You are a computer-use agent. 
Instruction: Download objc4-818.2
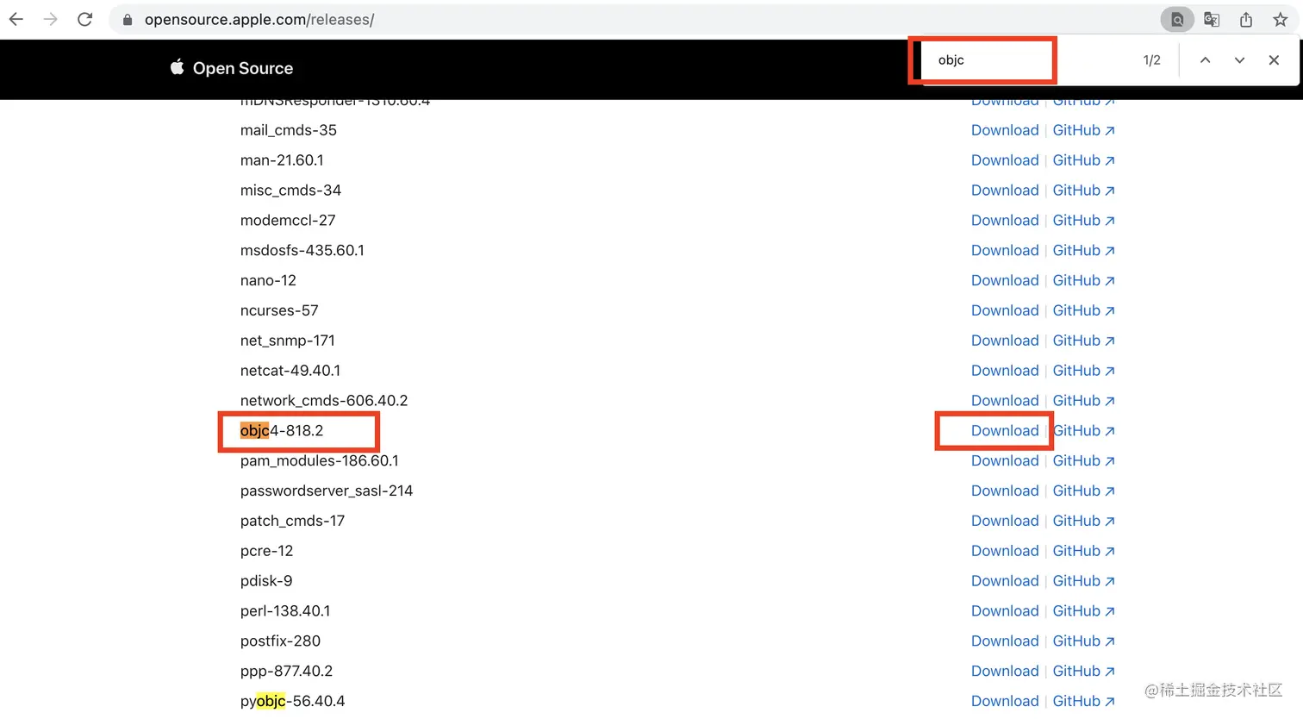[x=1005, y=430]
